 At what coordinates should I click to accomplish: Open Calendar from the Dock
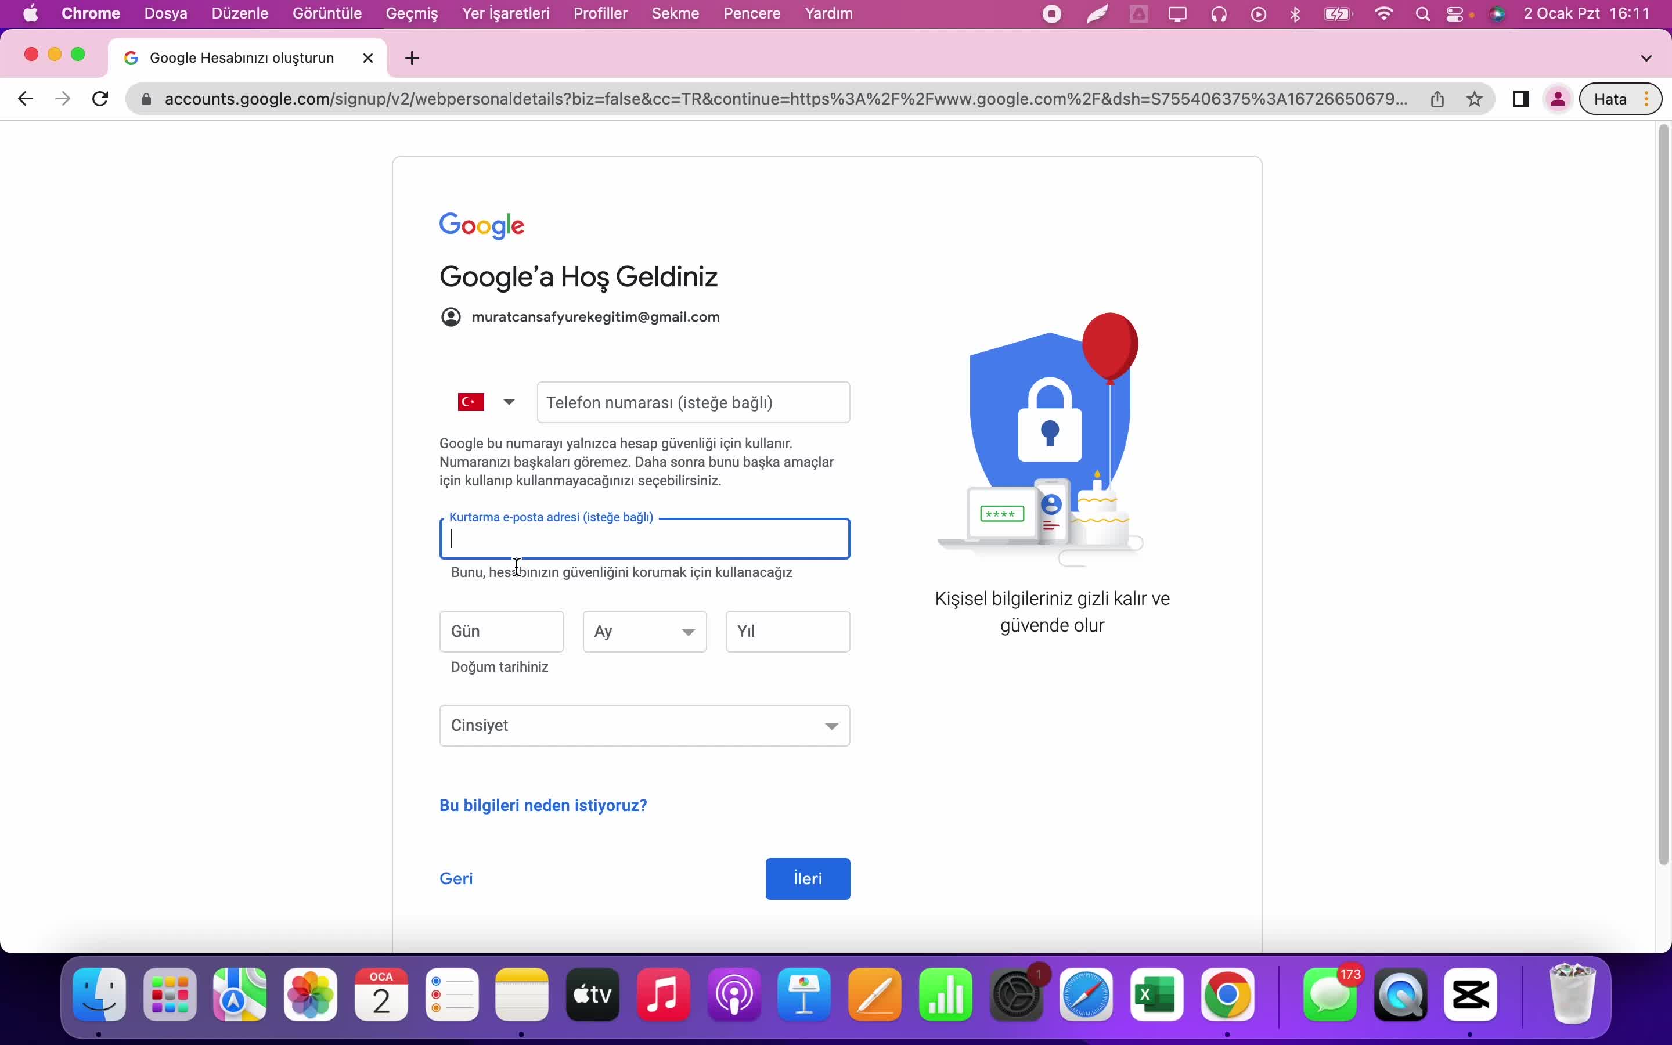[381, 995]
